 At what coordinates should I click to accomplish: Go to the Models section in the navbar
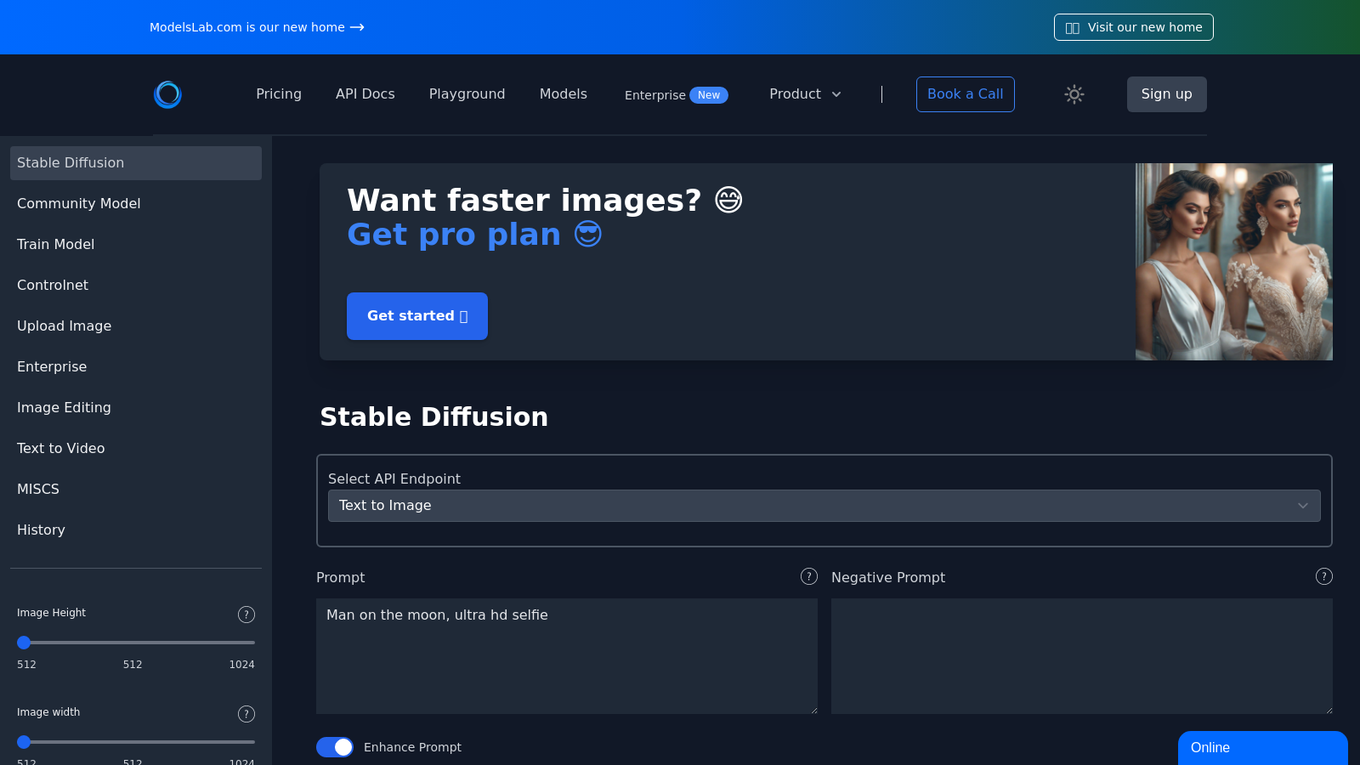coord(563,94)
